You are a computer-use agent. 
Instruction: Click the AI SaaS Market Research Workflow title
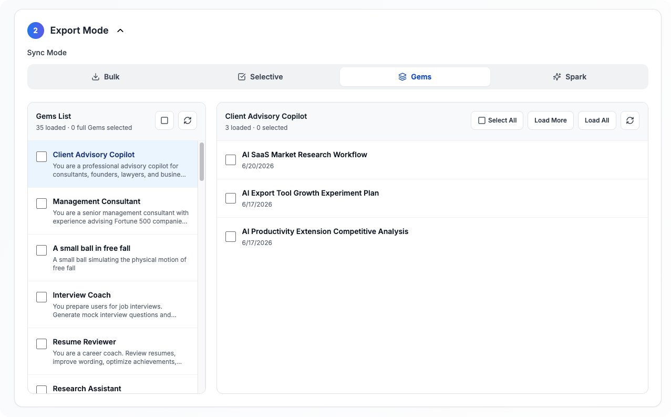305,155
